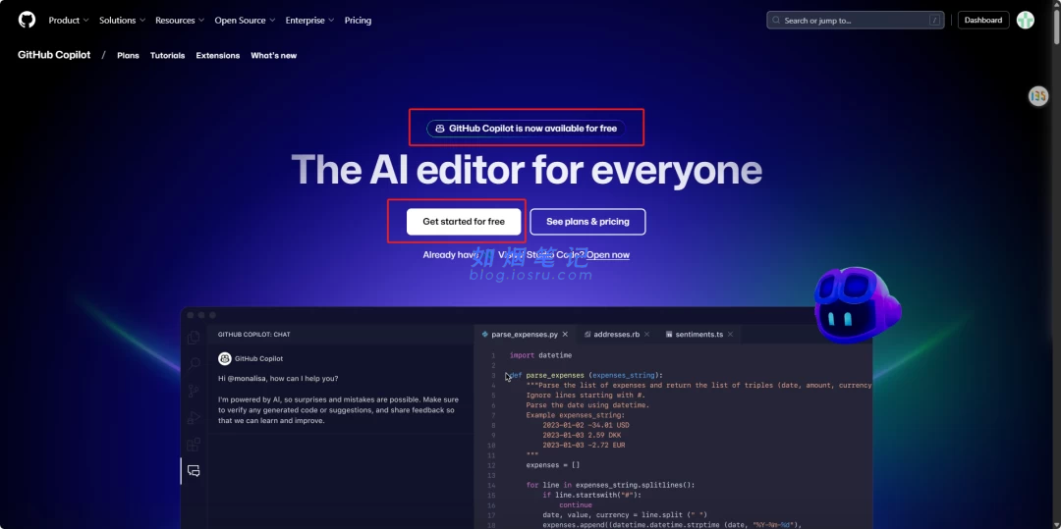Click 'Hi @monalisa, how can I help you?' message
Viewport: 1061px width, 529px height.
(x=278, y=378)
